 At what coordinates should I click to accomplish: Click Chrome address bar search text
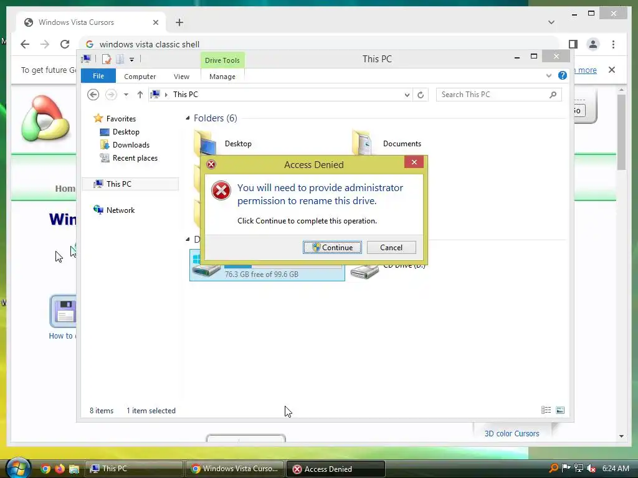click(x=150, y=44)
